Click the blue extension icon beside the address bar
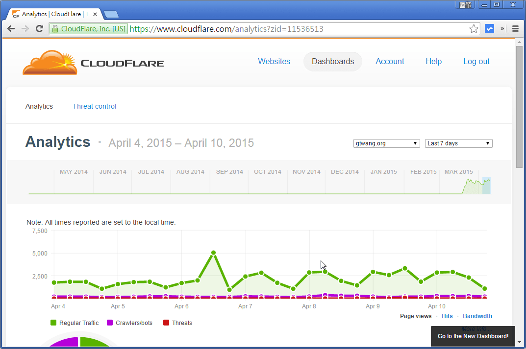 point(489,28)
